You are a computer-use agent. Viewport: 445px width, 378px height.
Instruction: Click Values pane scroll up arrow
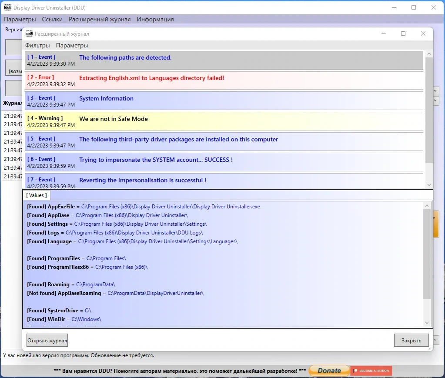[x=427, y=205]
